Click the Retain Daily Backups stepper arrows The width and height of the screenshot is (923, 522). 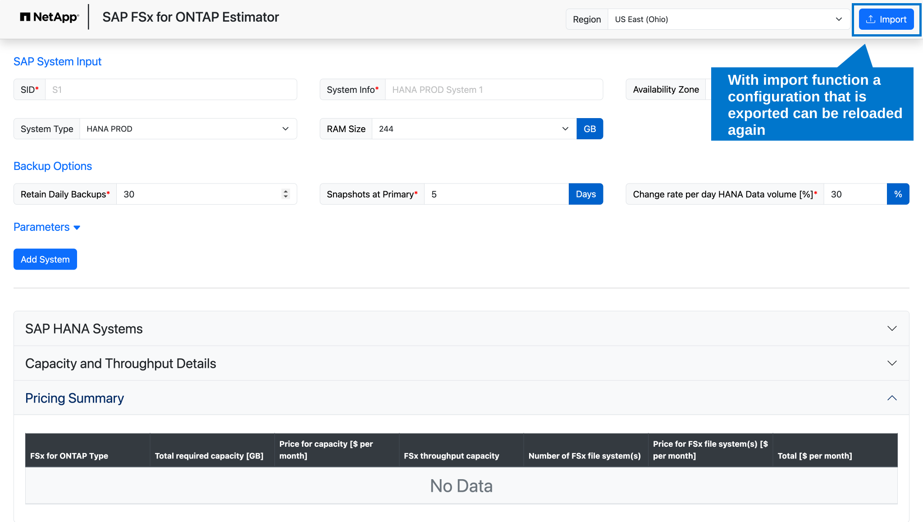click(285, 194)
